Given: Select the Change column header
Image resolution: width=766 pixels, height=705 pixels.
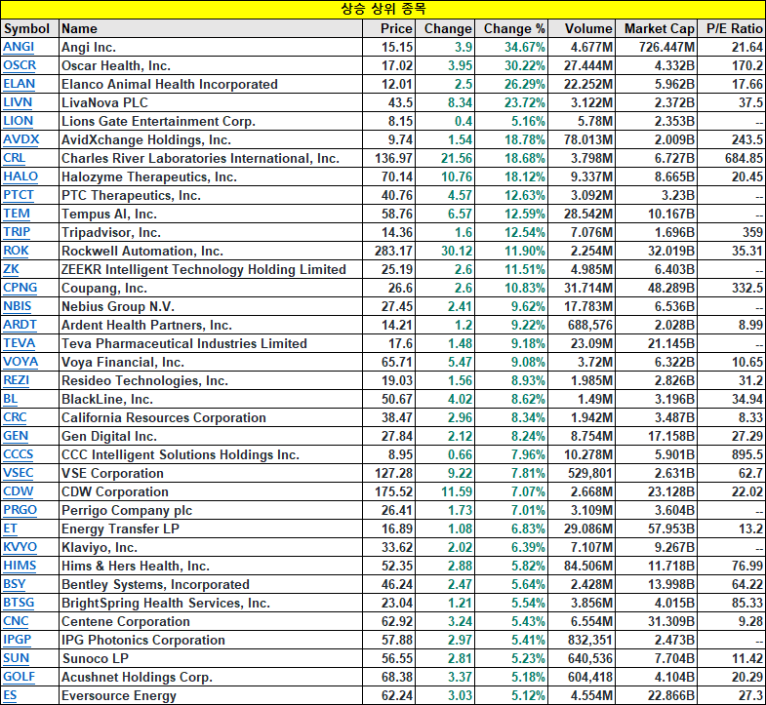Looking at the screenshot, I should tap(445, 28).
